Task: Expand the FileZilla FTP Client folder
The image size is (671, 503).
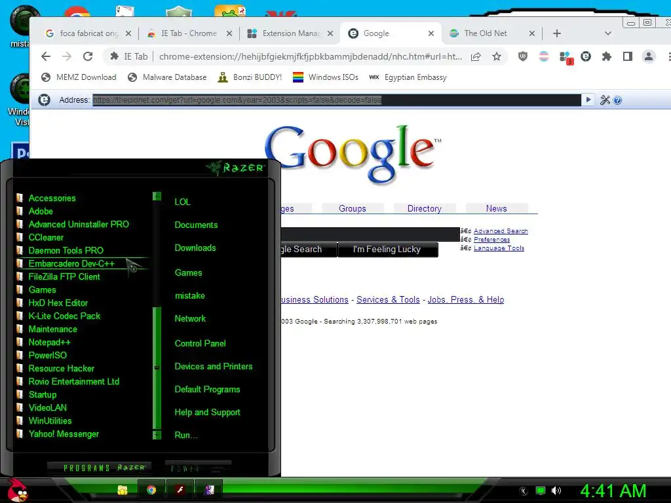Action: click(x=64, y=277)
